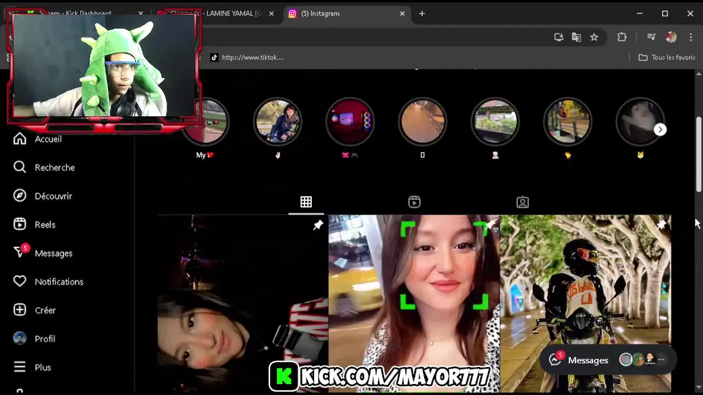Switch to the Reels tab on profile
This screenshot has height=395, width=703.
point(414,202)
